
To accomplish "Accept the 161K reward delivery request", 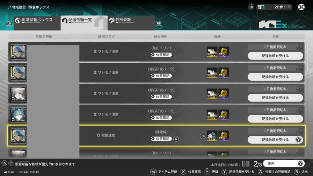I will click(x=275, y=98).
